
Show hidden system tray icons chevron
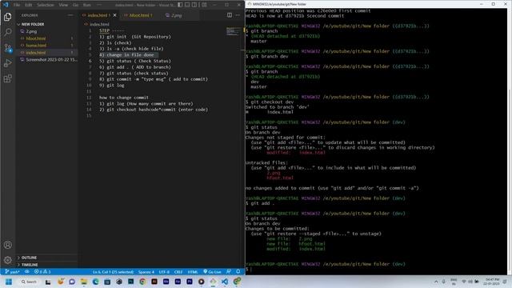click(x=436, y=282)
